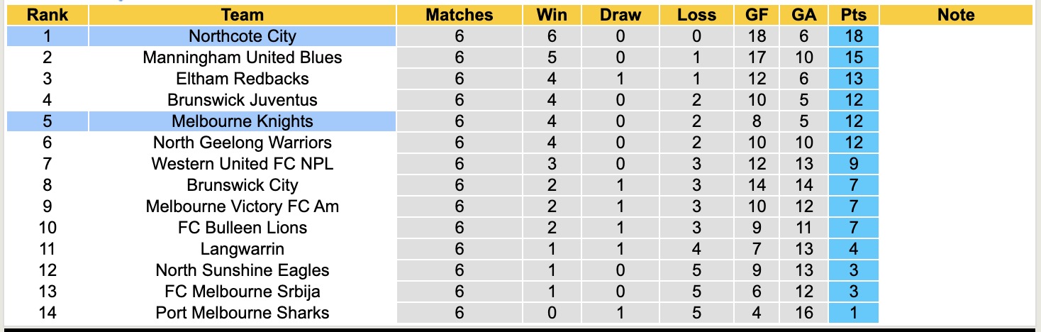Image resolution: width=1041 pixels, height=332 pixels.
Task: Click the Northcote City team name
Action: pyautogui.click(x=243, y=36)
